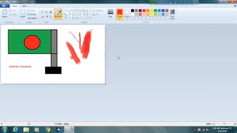Viewport: 237px width, 133px height.
Task: Click the Select rectangle tool
Action: [x=23, y=12]
